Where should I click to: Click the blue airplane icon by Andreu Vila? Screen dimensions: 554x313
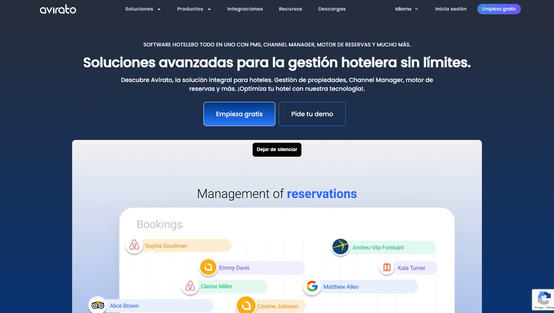[x=340, y=247]
